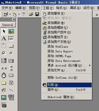Select the ListBox control tool
The height and width of the screenshot is (111, 99).
11,61
